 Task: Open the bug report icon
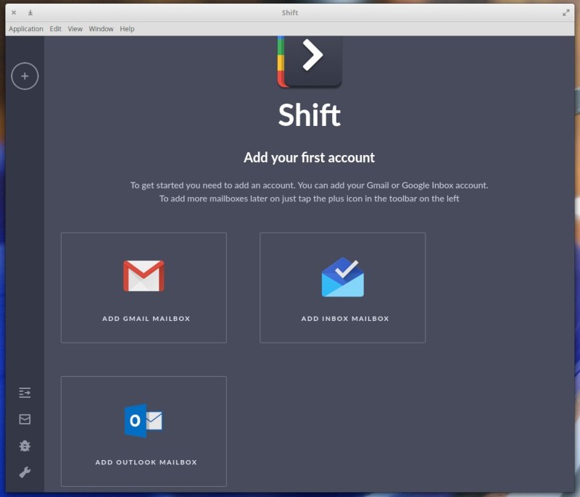pos(25,446)
